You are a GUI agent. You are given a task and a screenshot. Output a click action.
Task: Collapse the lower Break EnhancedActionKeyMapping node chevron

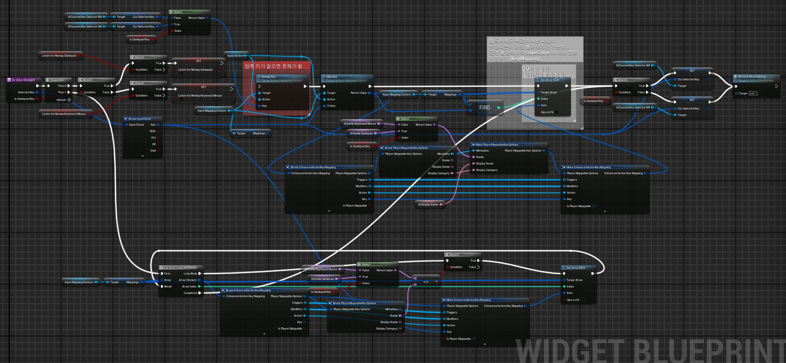pyautogui.click(x=264, y=334)
